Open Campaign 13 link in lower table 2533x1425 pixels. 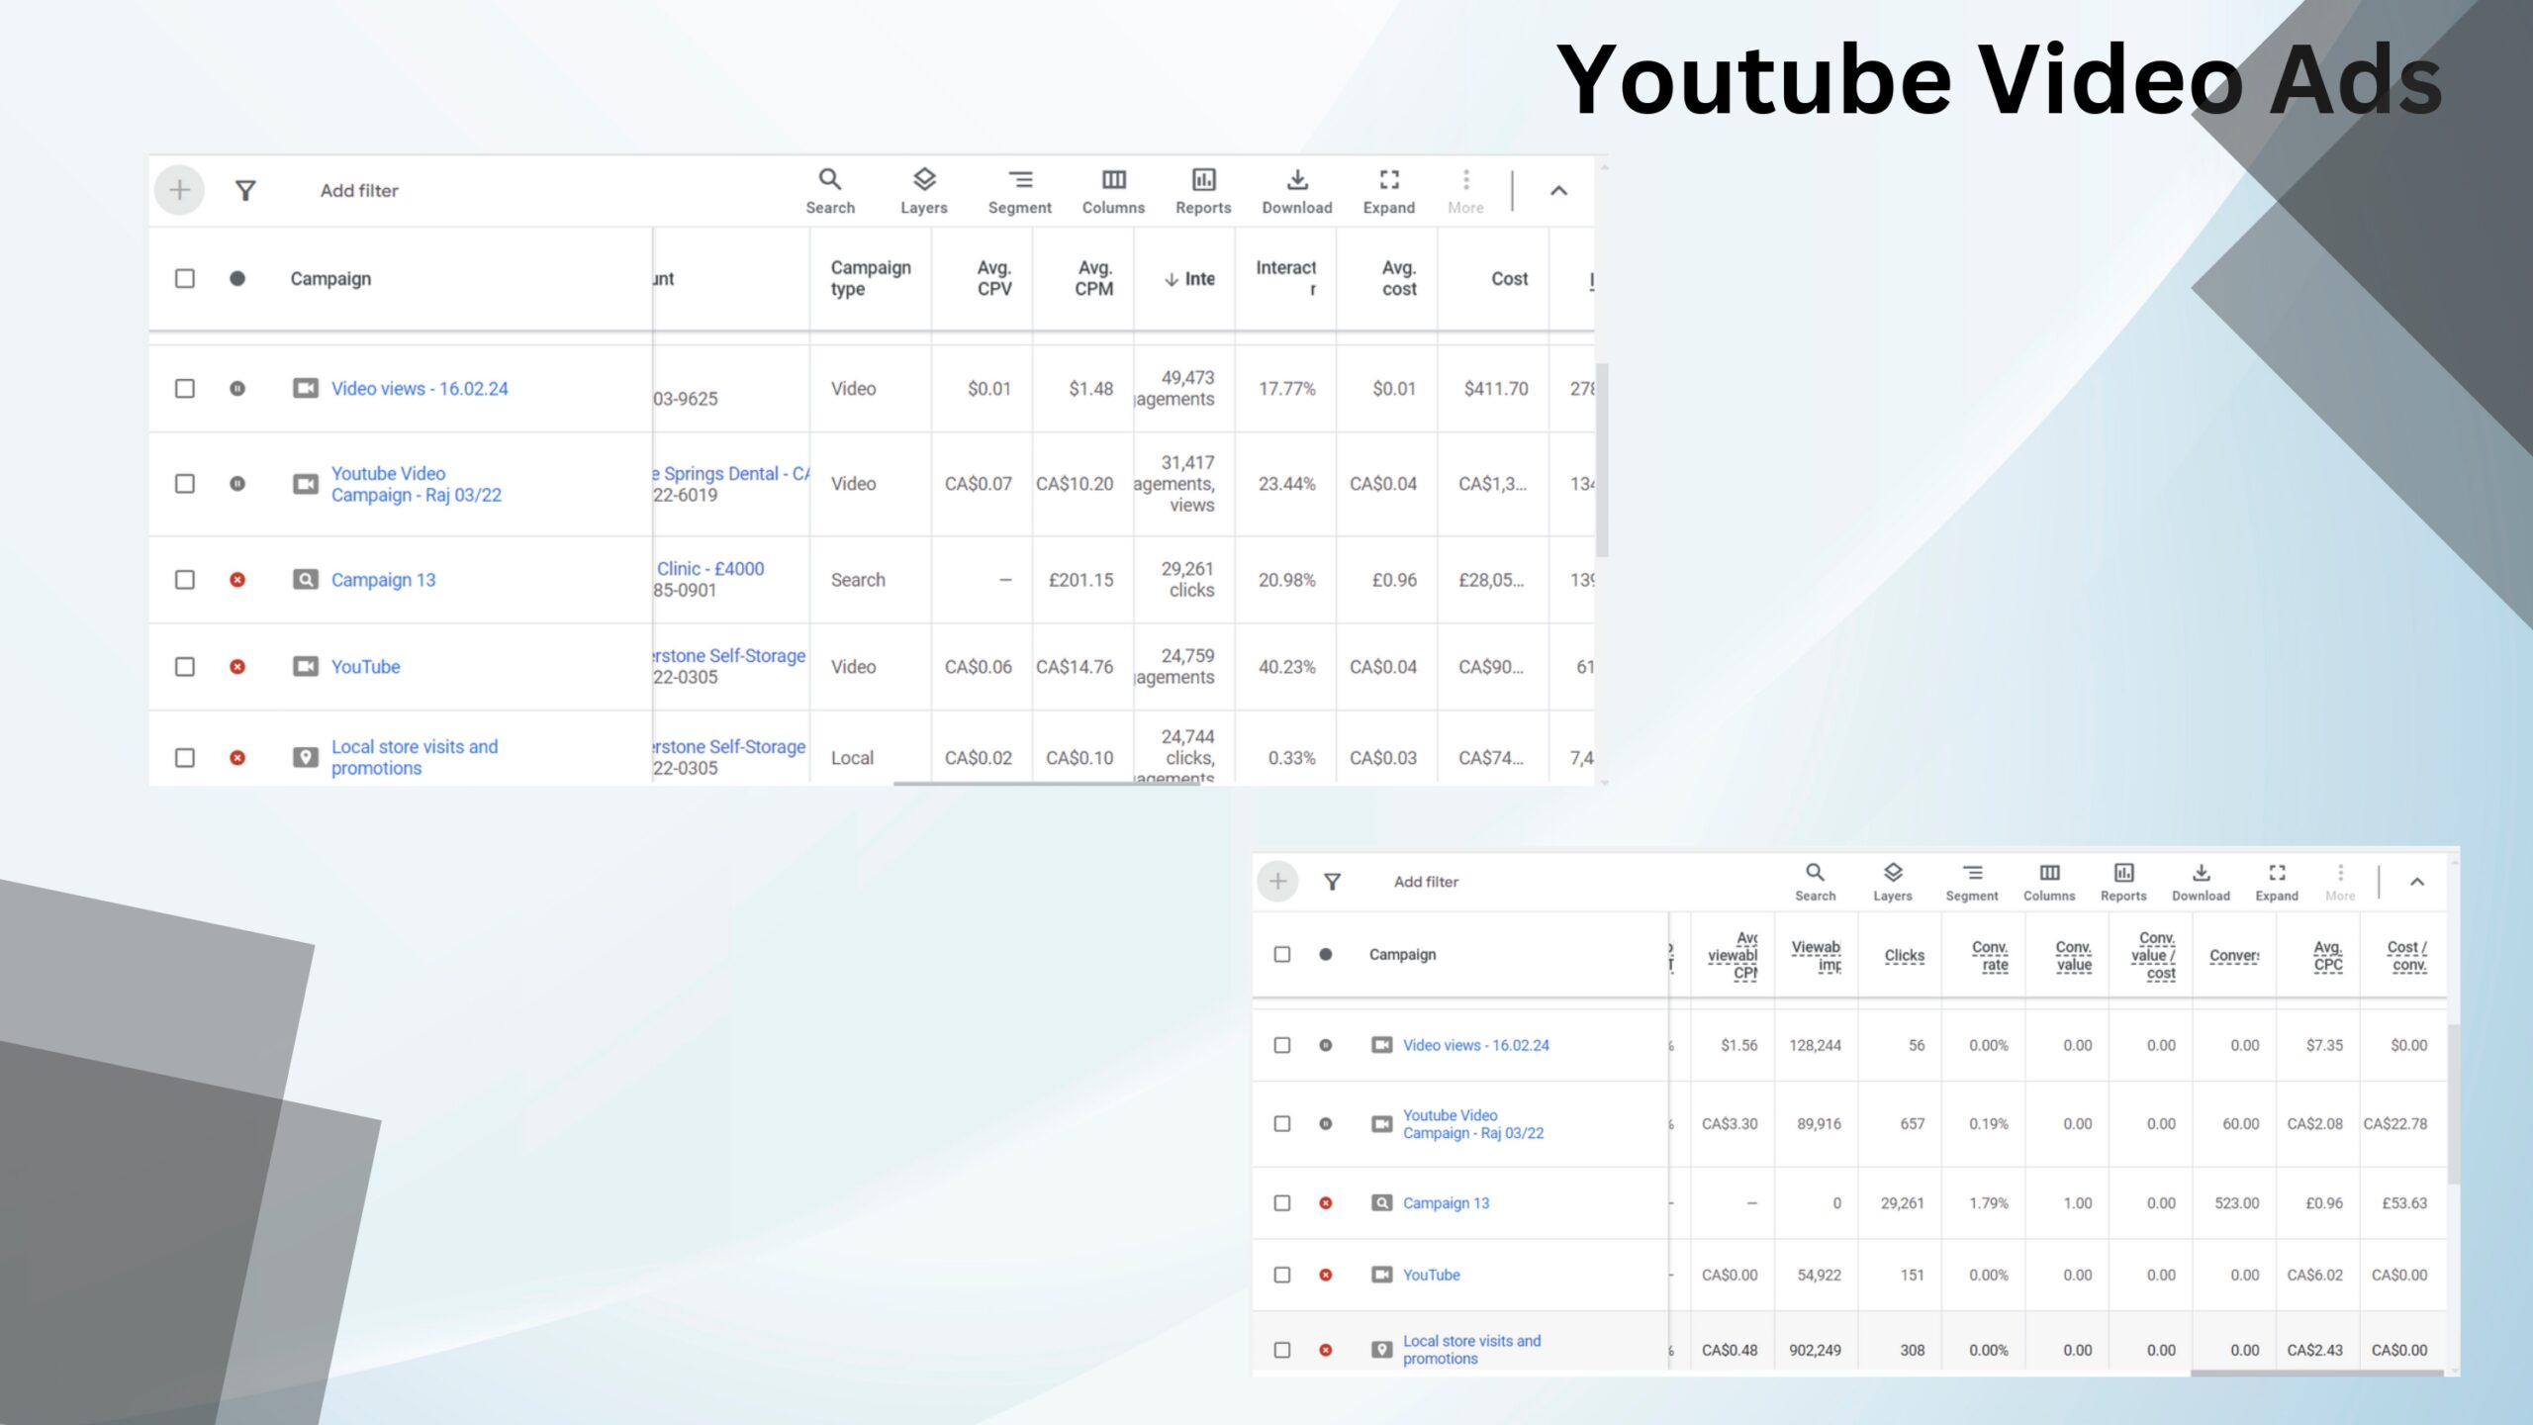(1446, 1202)
